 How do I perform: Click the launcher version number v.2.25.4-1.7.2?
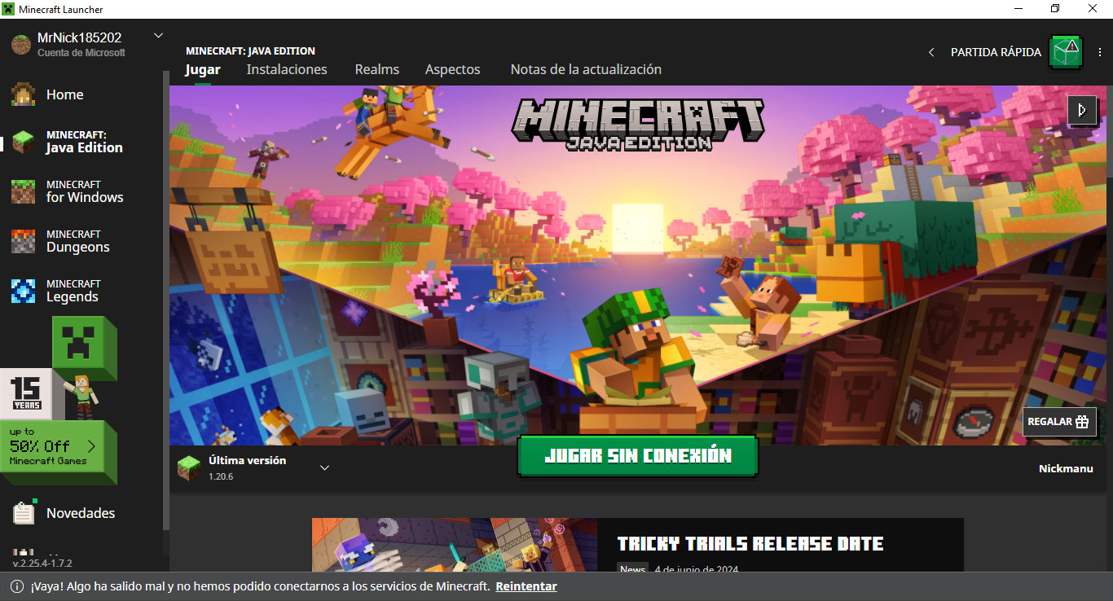pos(42,564)
